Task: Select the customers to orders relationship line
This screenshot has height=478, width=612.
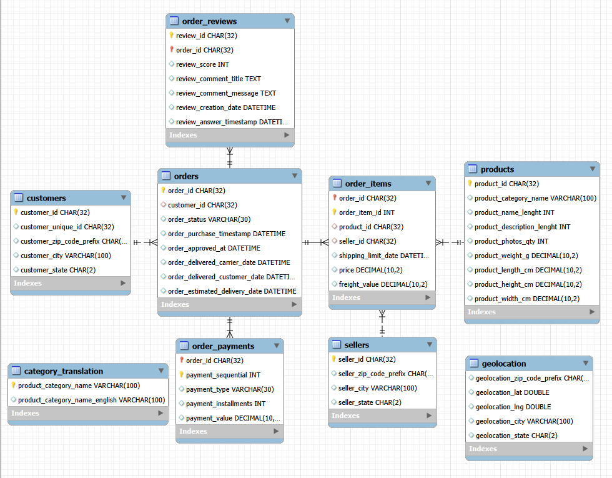Action: coord(145,242)
